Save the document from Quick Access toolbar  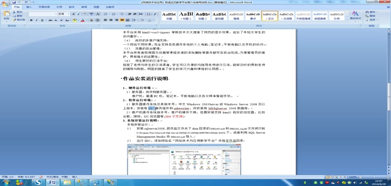pyautogui.click(x=14, y=2)
